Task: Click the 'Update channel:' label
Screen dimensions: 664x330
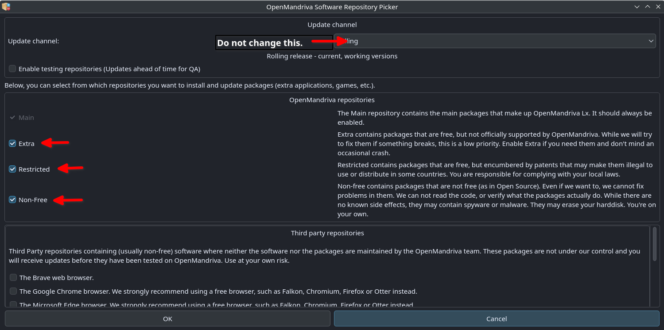Action: coord(34,41)
